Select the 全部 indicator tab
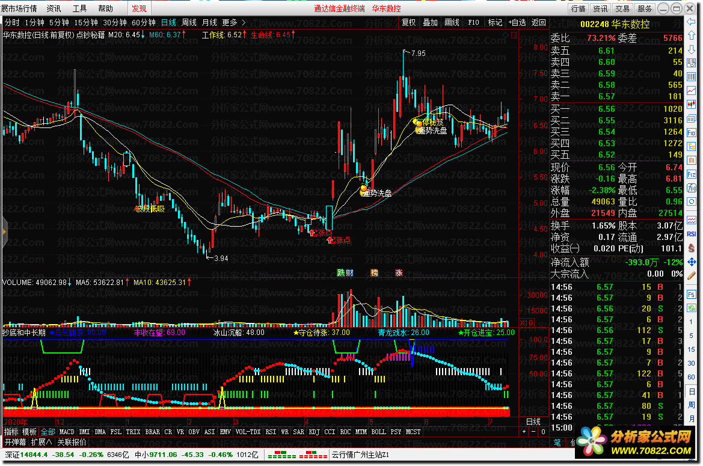Viewport: 703px width, 466px height. [x=48, y=432]
